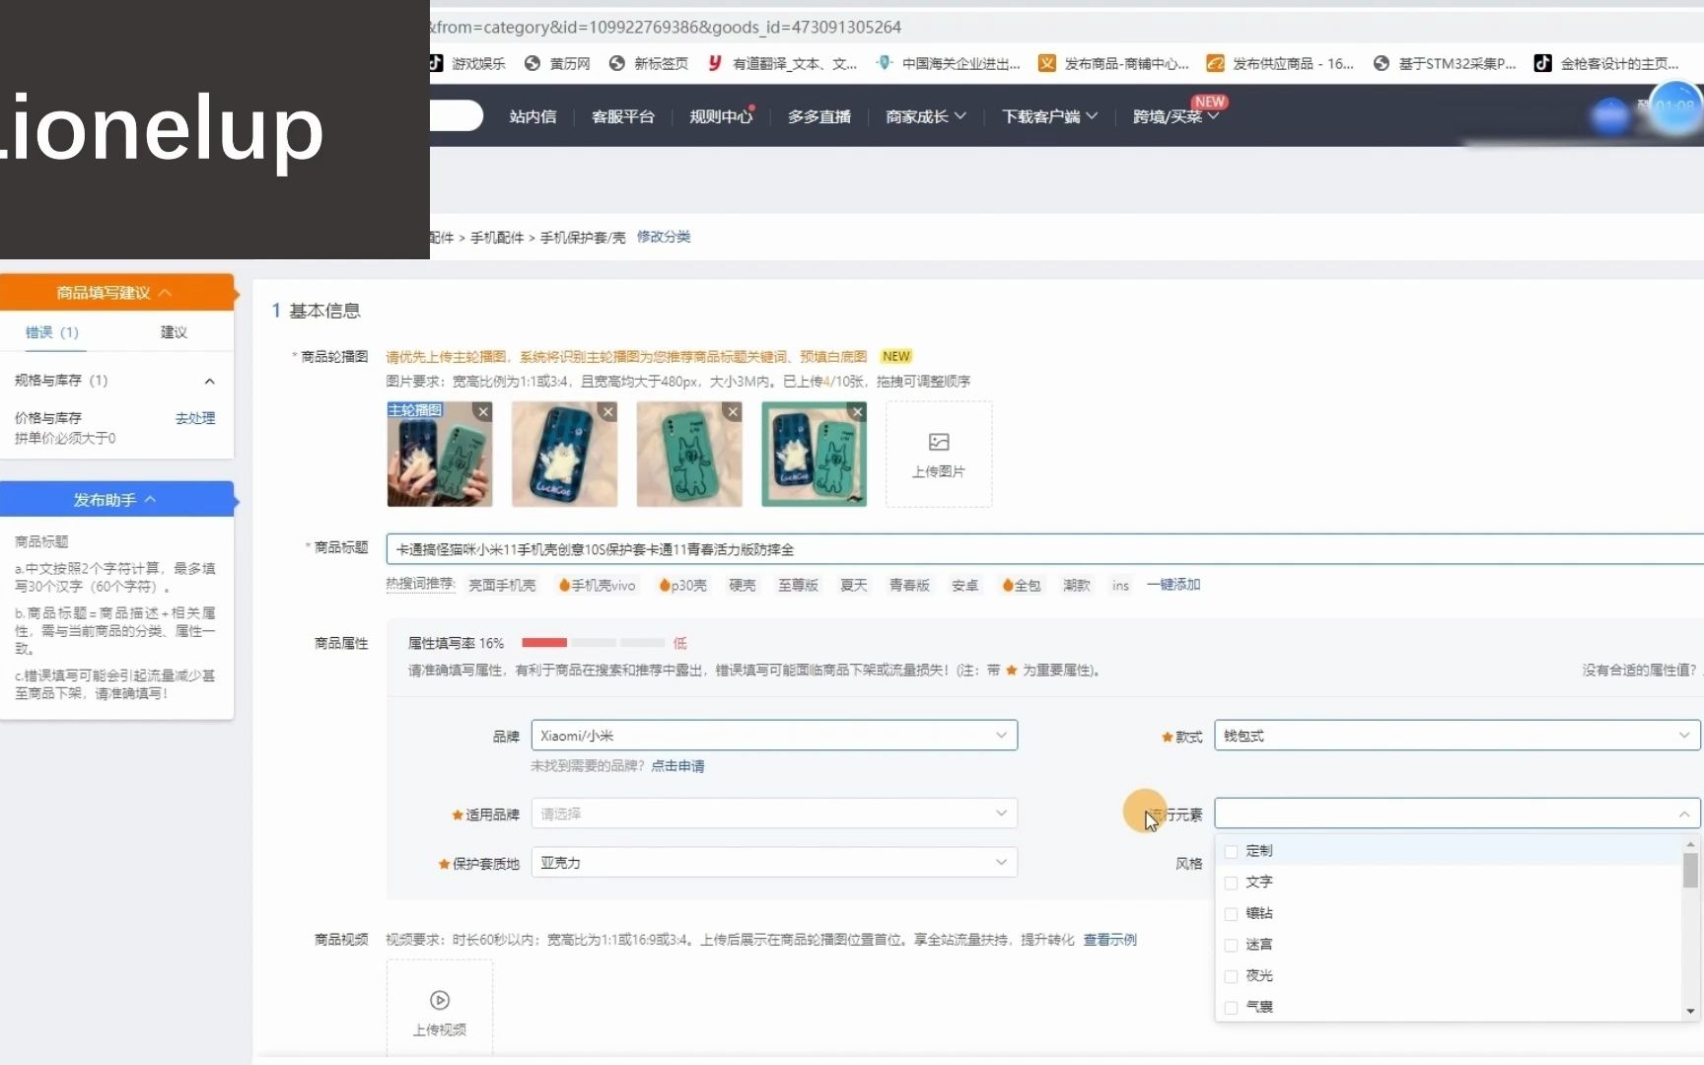This screenshot has width=1704, height=1065.
Task: Open the 保护套质地 亚克力 dropdown
Action: point(774,863)
